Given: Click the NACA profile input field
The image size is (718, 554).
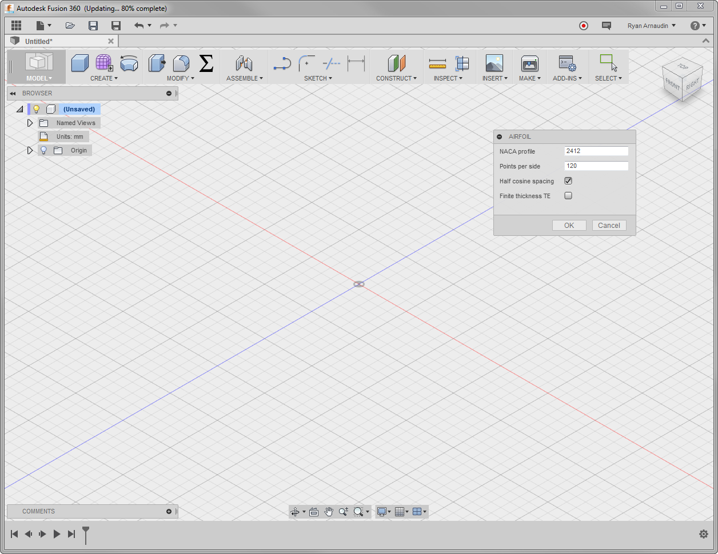Looking at the screenshot, I should click(x=596, y=151).
